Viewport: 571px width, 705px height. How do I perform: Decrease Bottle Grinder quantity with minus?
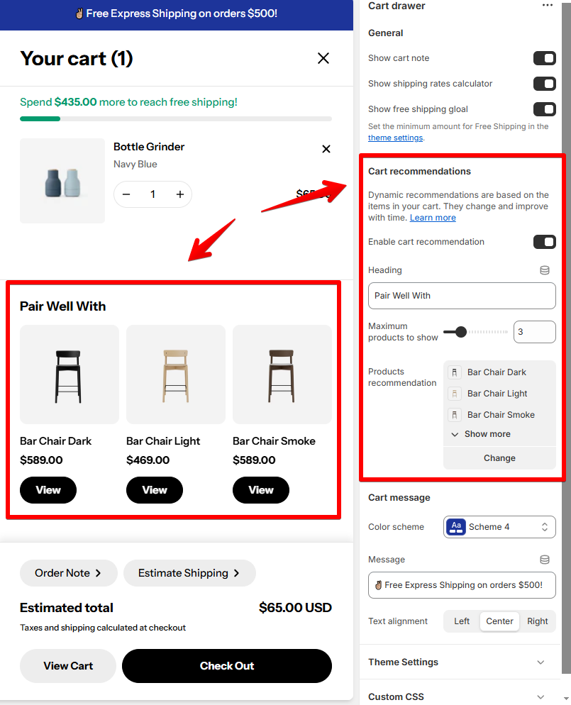click(126, 194)
